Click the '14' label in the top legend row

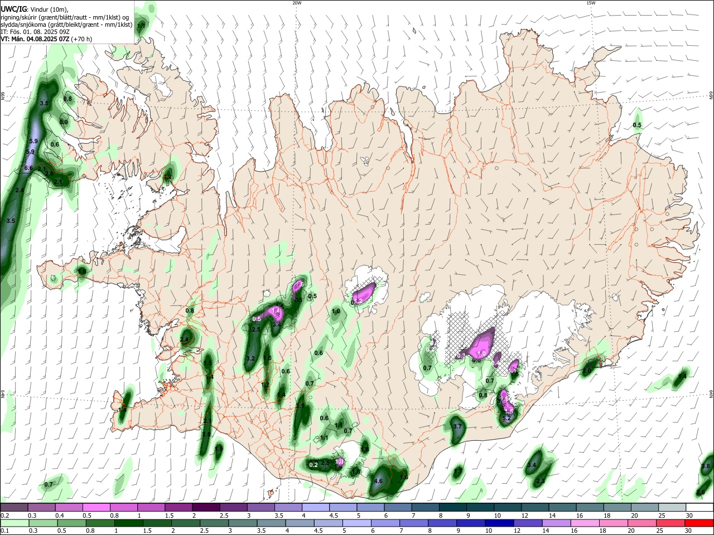[552, 515]
